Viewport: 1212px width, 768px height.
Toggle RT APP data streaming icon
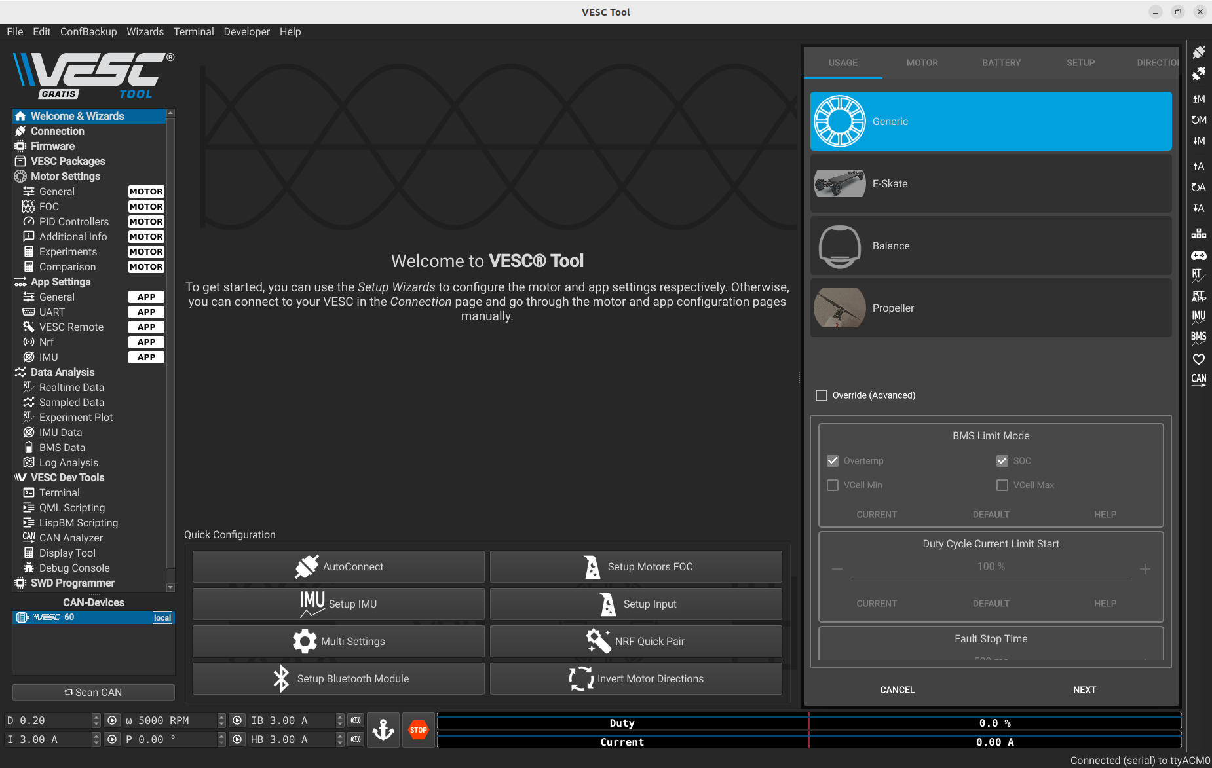tap(1199, 297)
